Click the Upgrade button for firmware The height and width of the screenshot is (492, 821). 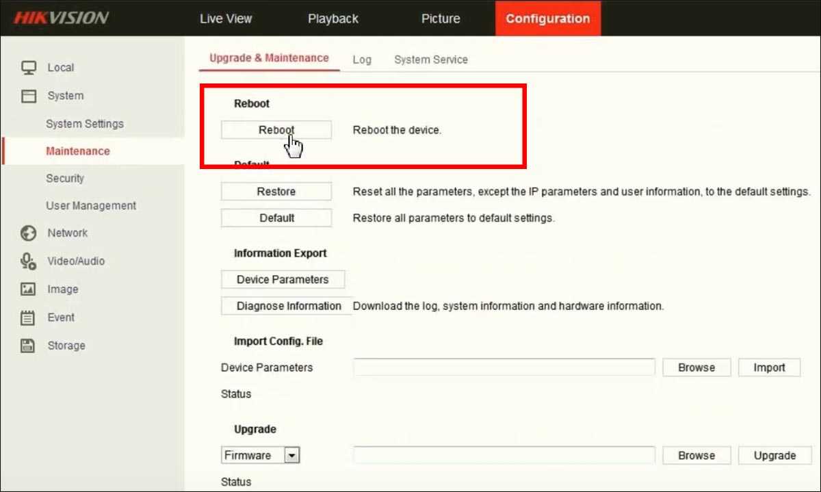(774, 455)
